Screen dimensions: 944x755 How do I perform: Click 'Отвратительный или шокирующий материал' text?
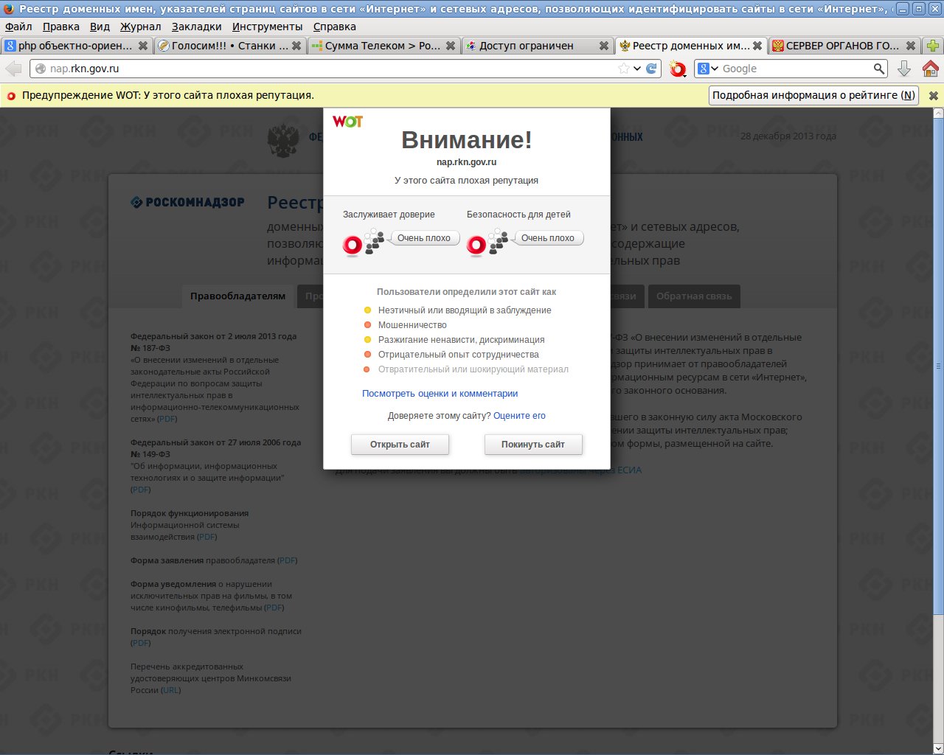(x=473, y=369)
